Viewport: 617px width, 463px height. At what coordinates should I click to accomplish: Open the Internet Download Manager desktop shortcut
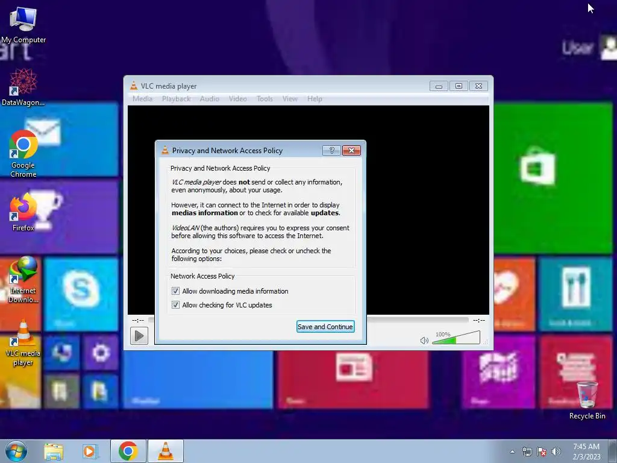coord(23,280)
